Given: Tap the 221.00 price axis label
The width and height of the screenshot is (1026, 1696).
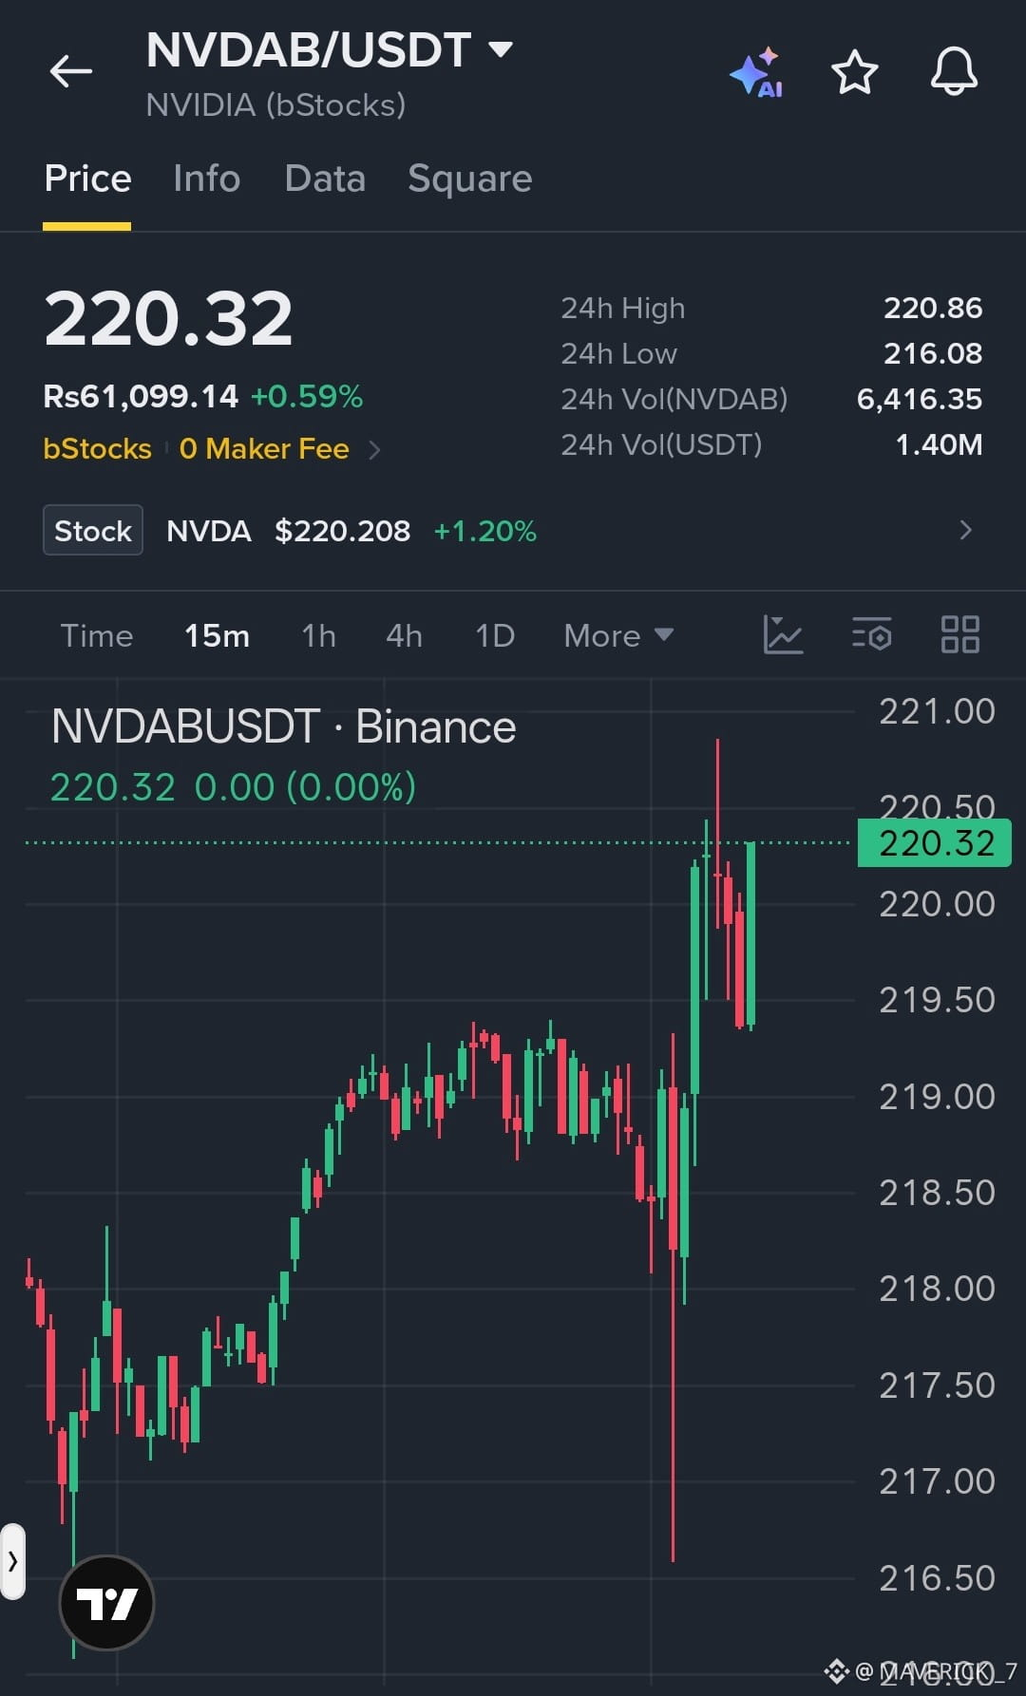Looking at the screenshot, I should [x=937, y=711].
